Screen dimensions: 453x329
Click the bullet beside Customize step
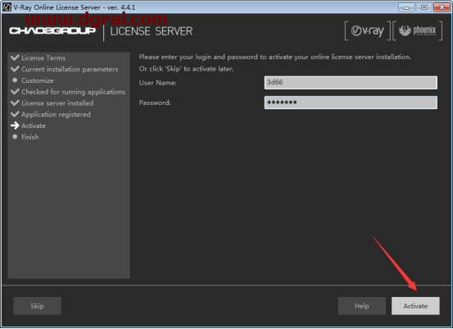[15, 80]
